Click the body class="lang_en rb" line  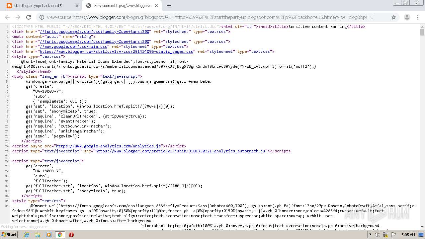tap(77, 76)
